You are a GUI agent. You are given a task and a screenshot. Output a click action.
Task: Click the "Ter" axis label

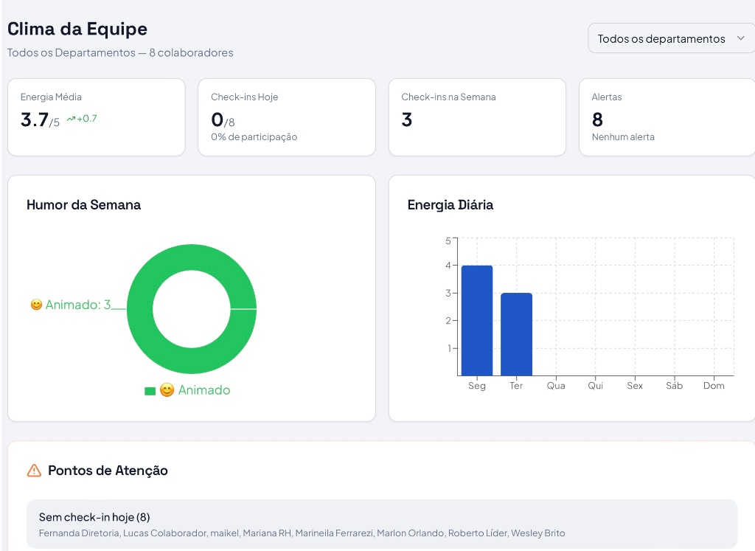(516, 385)
